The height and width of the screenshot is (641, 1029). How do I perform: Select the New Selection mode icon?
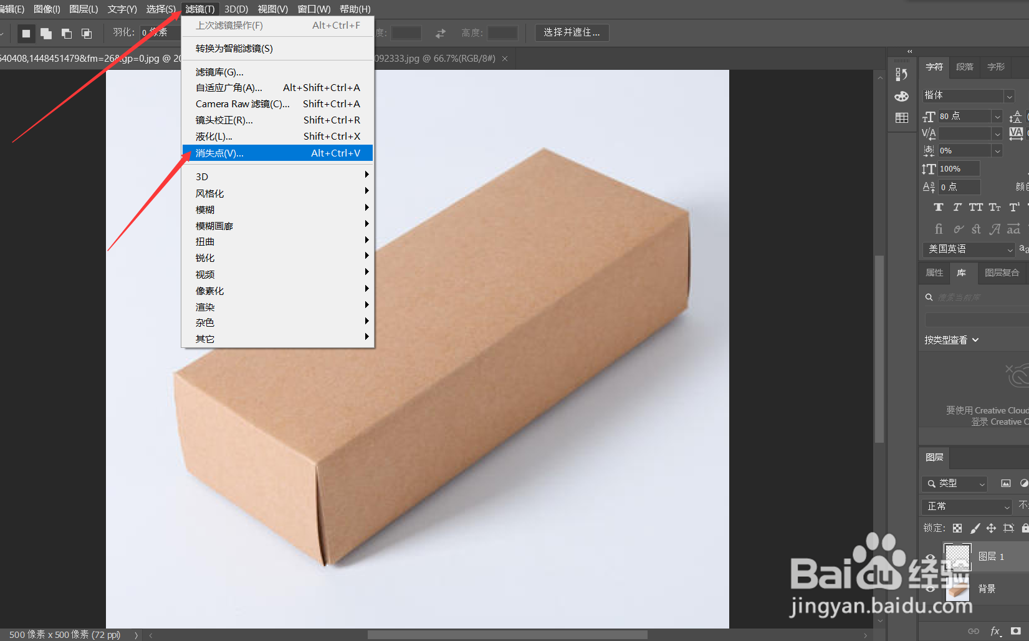(26, 33)
